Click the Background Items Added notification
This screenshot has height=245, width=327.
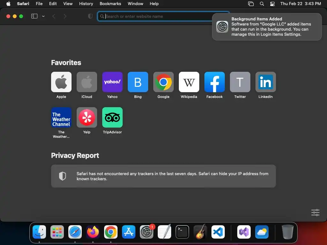click(267, 27)
